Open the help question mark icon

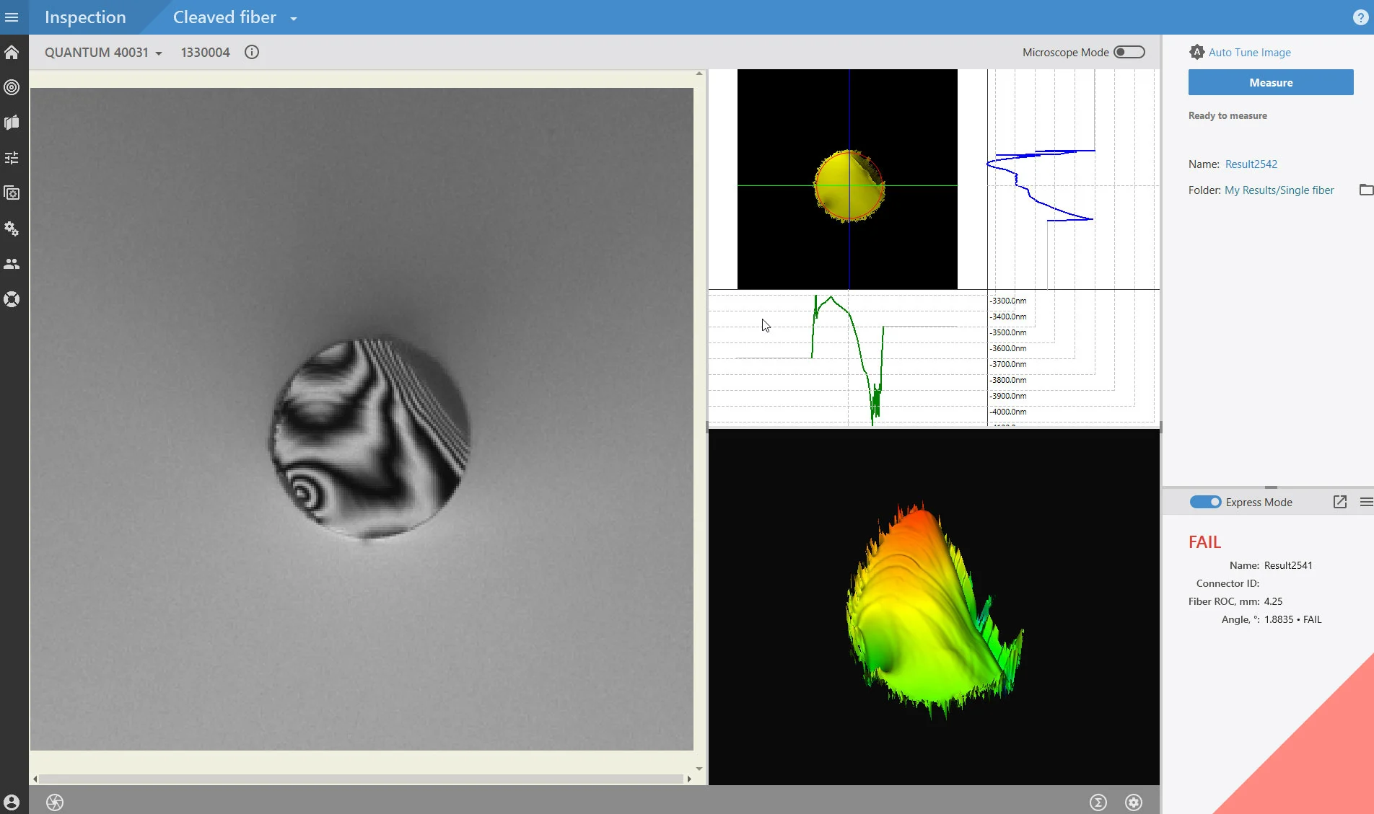1360,17
